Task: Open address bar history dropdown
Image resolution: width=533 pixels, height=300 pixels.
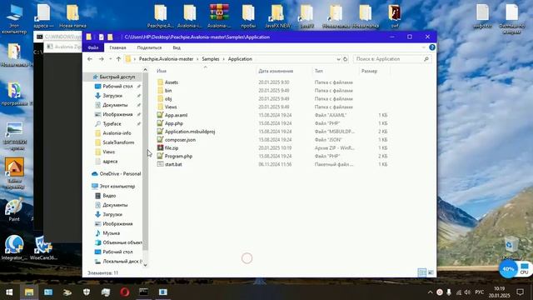Action: coord(338,59)
